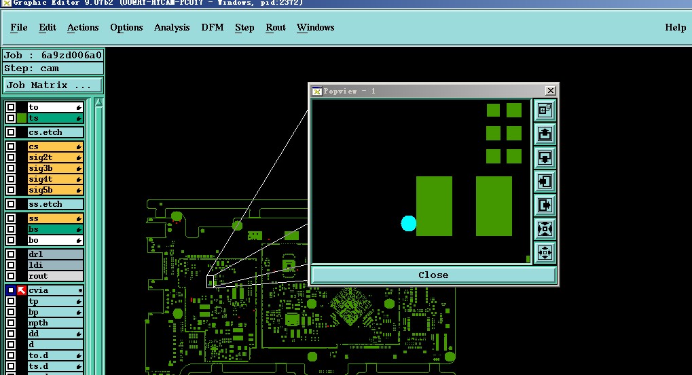Screen dimensions: 692x375
Task: Click the Popview window title icon
Action: point(316,91)
